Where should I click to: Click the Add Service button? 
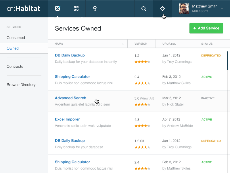[x=206, y=28]
